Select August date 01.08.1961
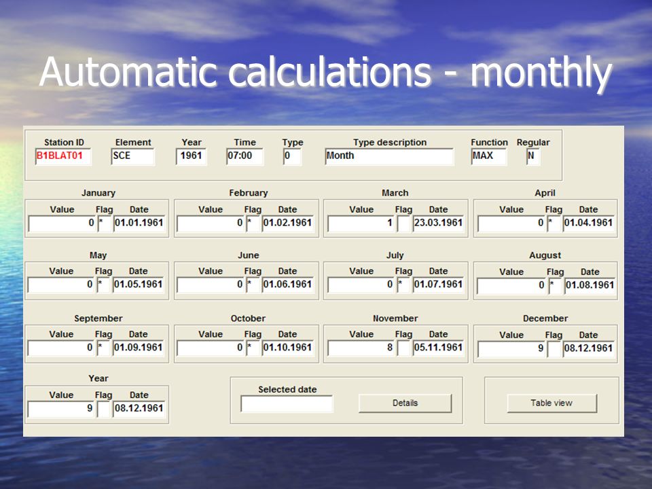 point(590,286)
